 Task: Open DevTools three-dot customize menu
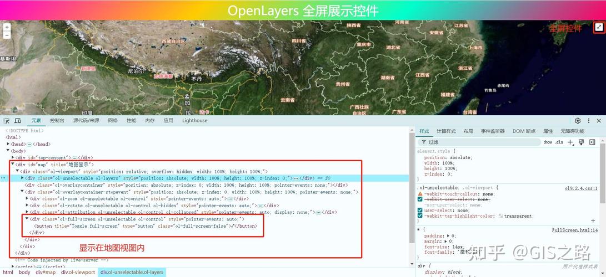589,121
